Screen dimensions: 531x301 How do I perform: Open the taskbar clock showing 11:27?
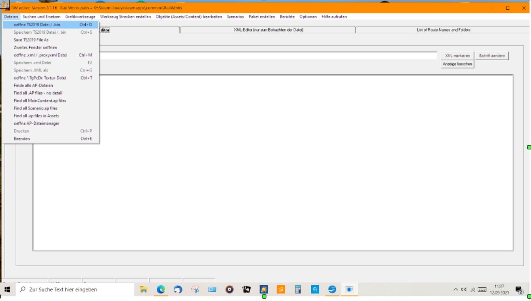tap(499, 289)
